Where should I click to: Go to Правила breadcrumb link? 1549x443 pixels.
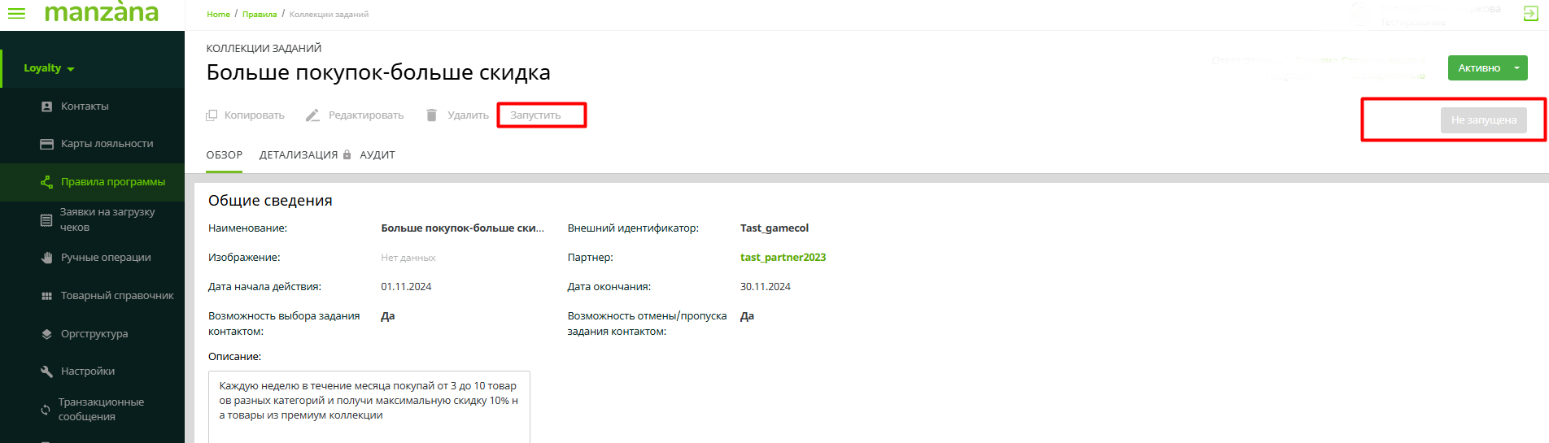[x=260, y=15]
